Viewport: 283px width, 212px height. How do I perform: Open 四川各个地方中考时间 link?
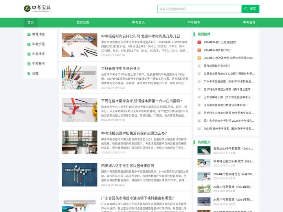tap(229, 121)
